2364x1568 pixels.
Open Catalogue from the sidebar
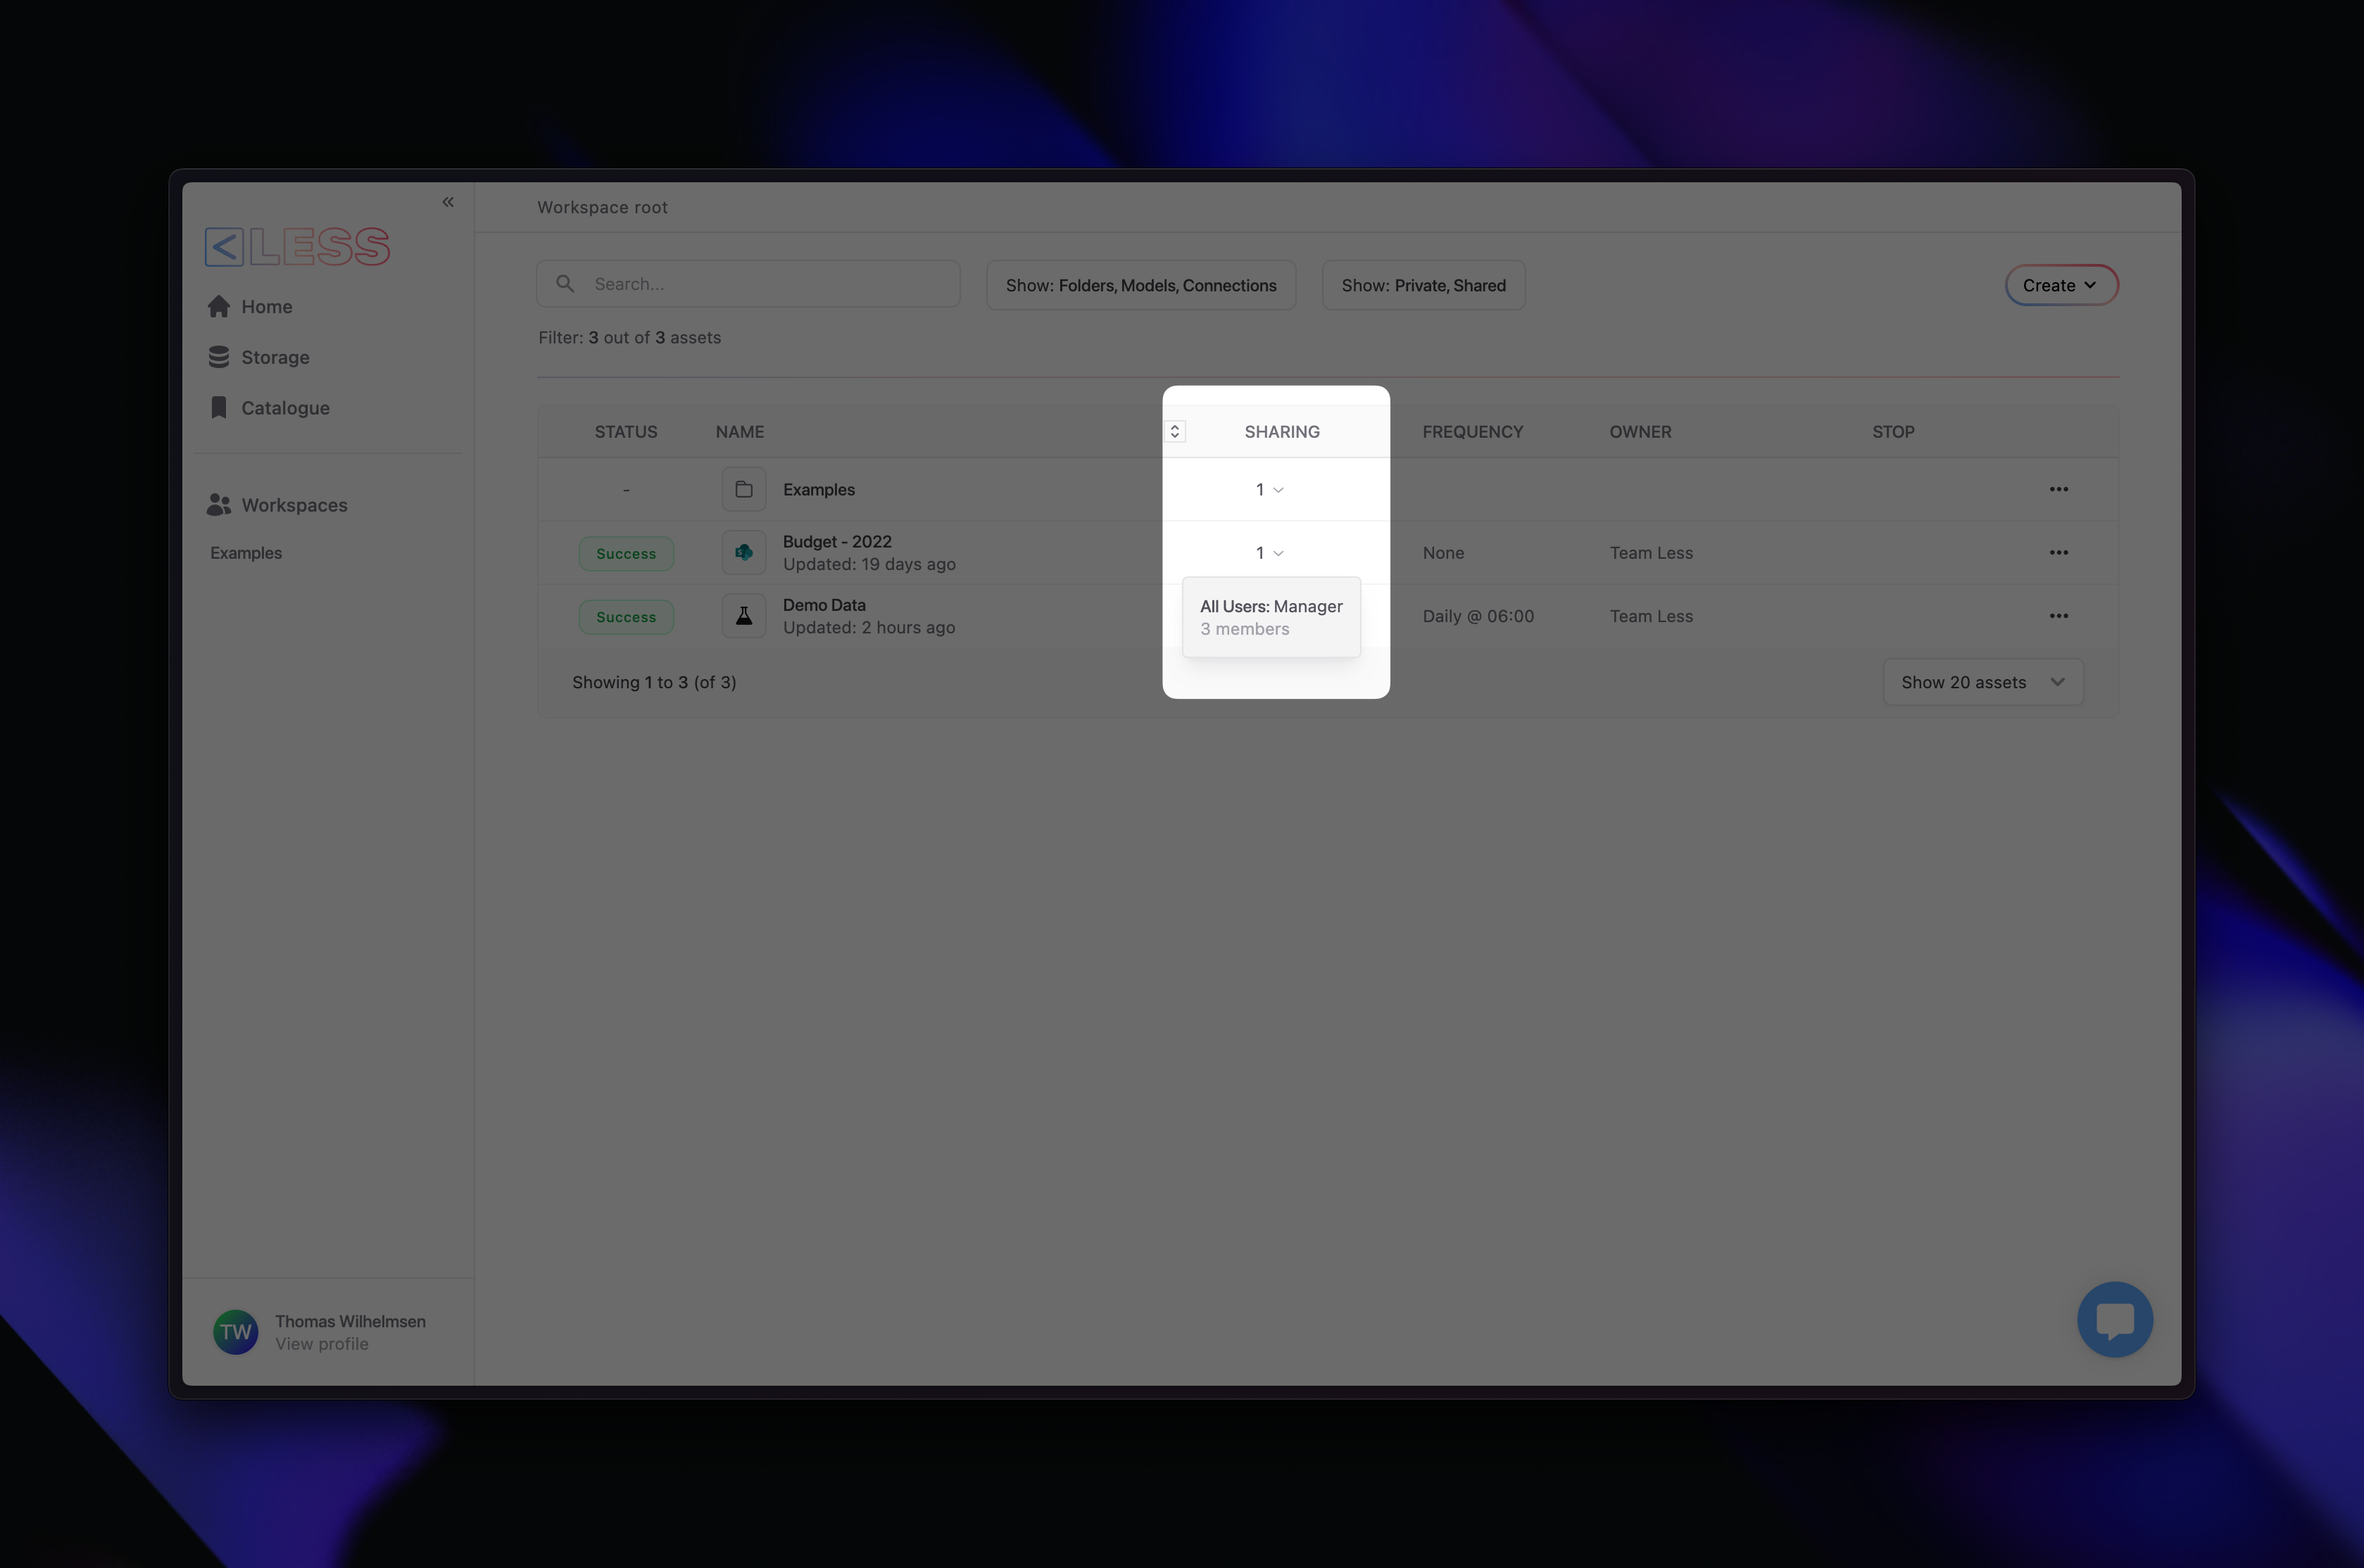pos(268,408)
